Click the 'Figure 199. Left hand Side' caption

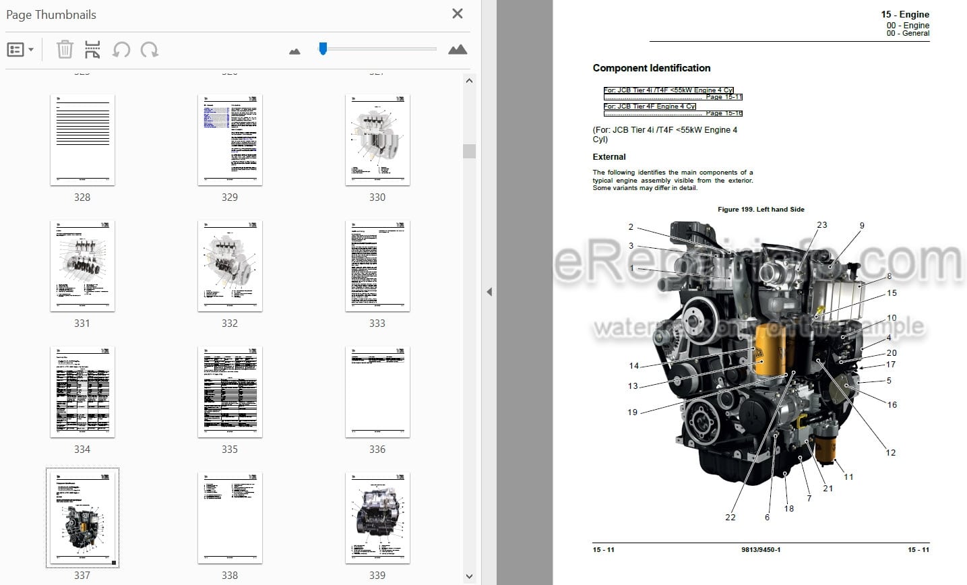[761, 209]
